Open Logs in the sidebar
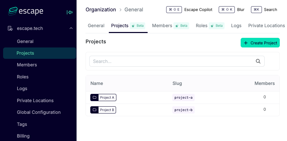 (22, 89)
